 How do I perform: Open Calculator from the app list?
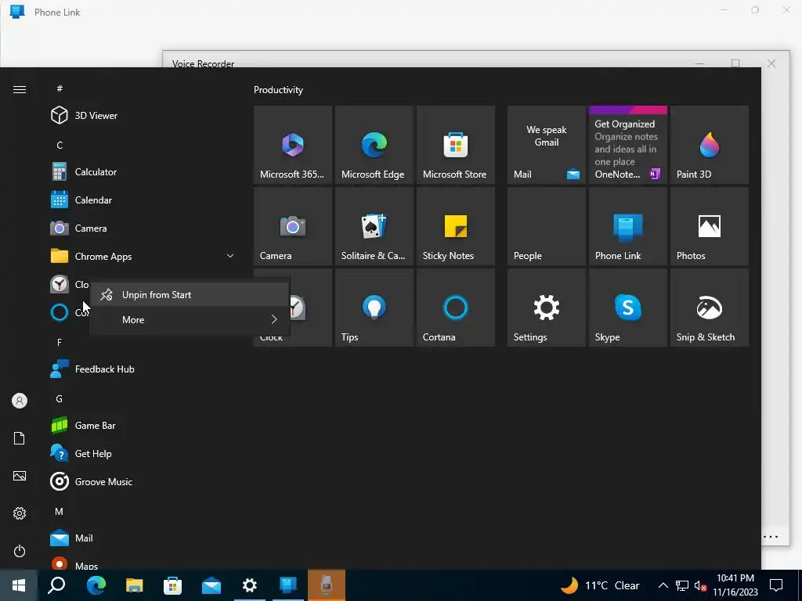tap(143, 171)
